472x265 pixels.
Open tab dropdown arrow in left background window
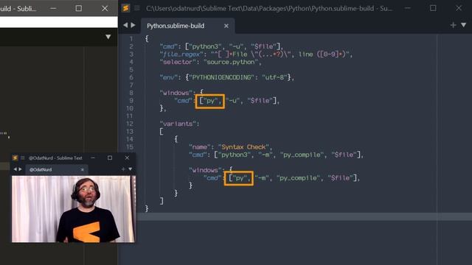(x=108, y=37)
